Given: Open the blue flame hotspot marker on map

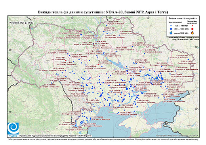Looking at the screenshot, I should 157,78.
